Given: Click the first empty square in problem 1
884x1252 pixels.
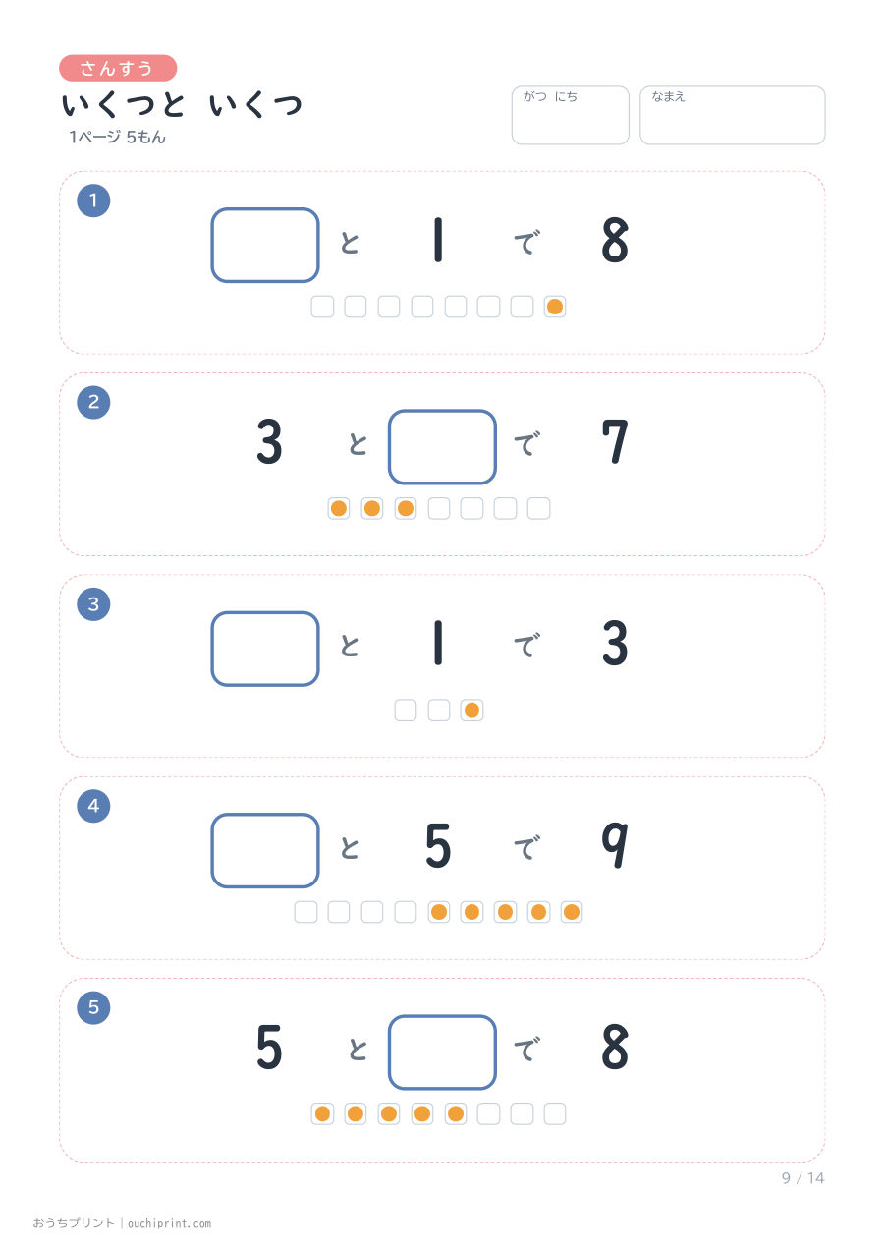Looking at the screenshot, I should pyautogui.click(x=322, y=307).
